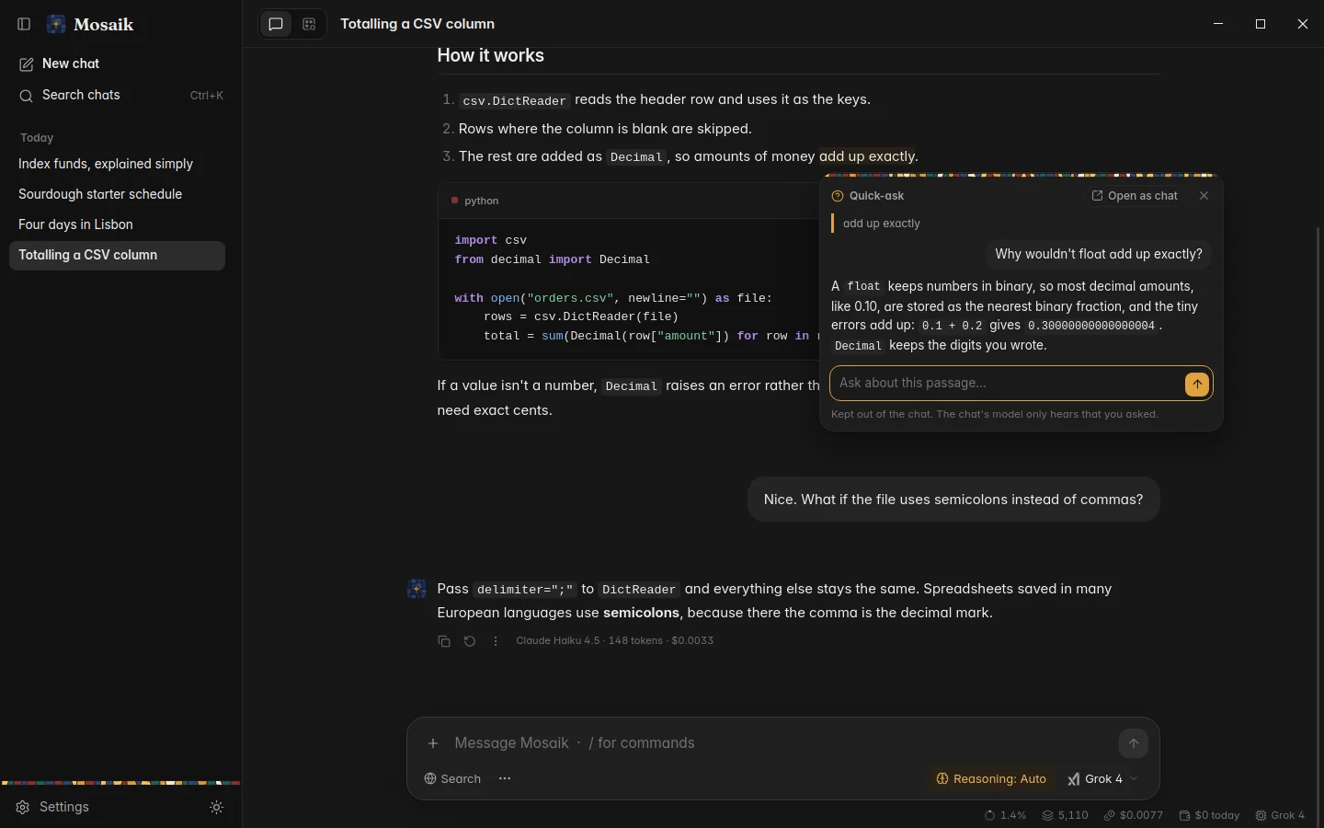
Task: Click the quoted 'add up exactly' snippet in Quick-ask
Action: pyautogui.click(x=881, y=224)
